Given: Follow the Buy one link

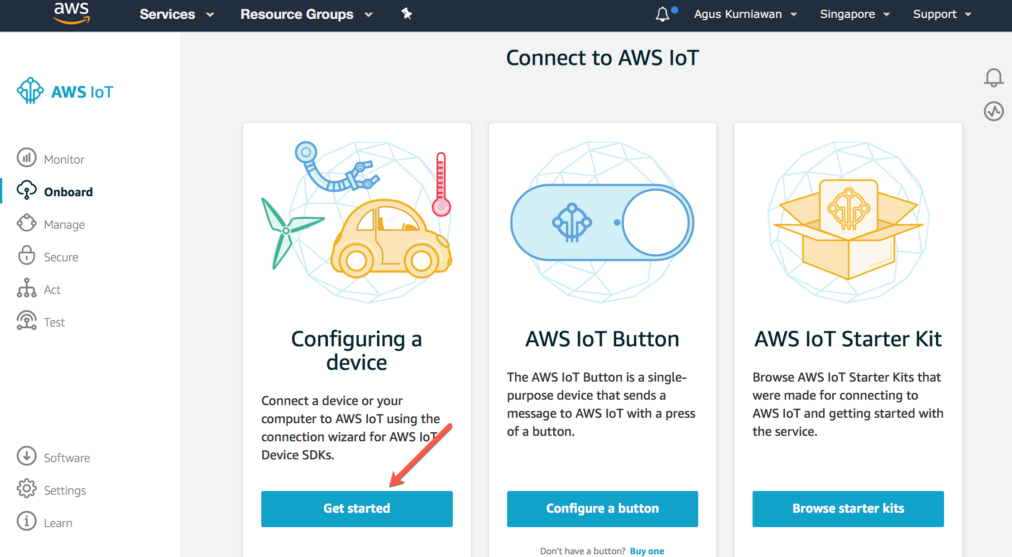Looking at the screenshot, I should (x=647, y=551).
